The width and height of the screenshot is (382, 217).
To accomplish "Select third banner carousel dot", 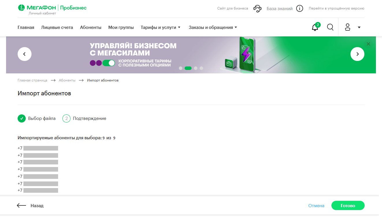I will coord(196,68).
